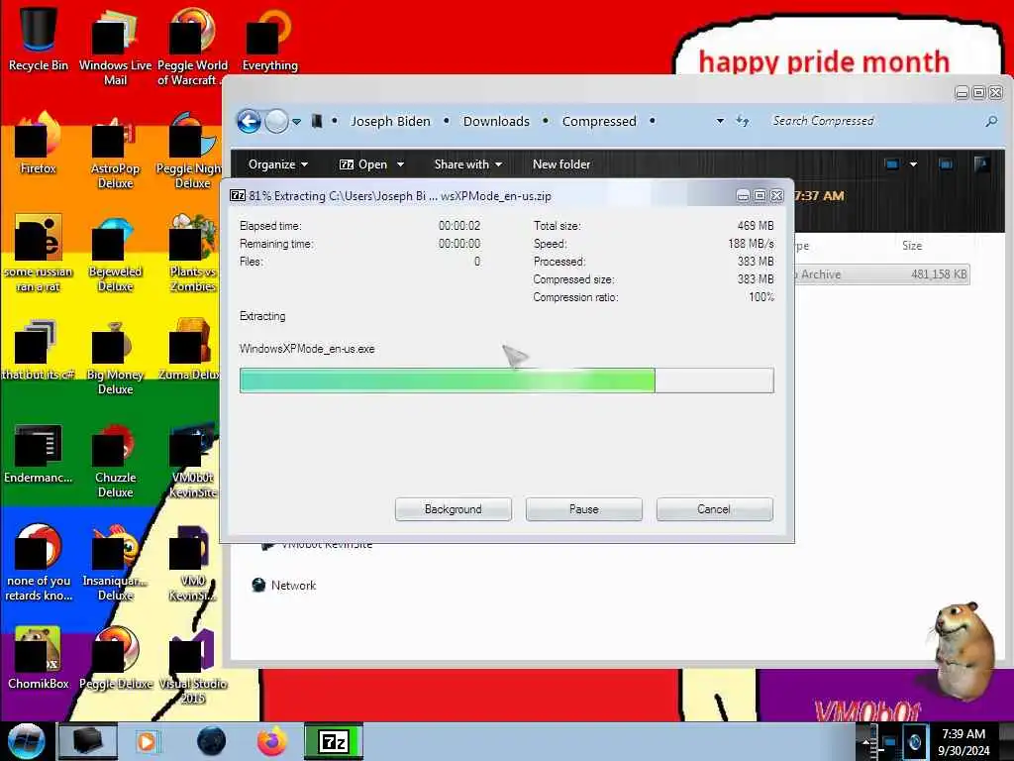The height and width of the screenshot is (761, 1014).
Task: Click the network tray icon
Action: tap(890, 741)
